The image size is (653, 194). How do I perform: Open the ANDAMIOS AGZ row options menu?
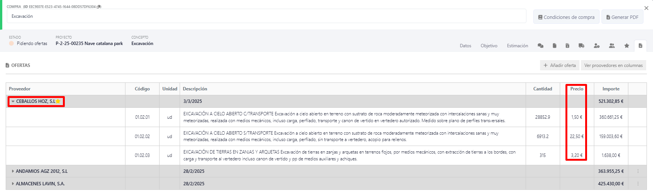638,171
